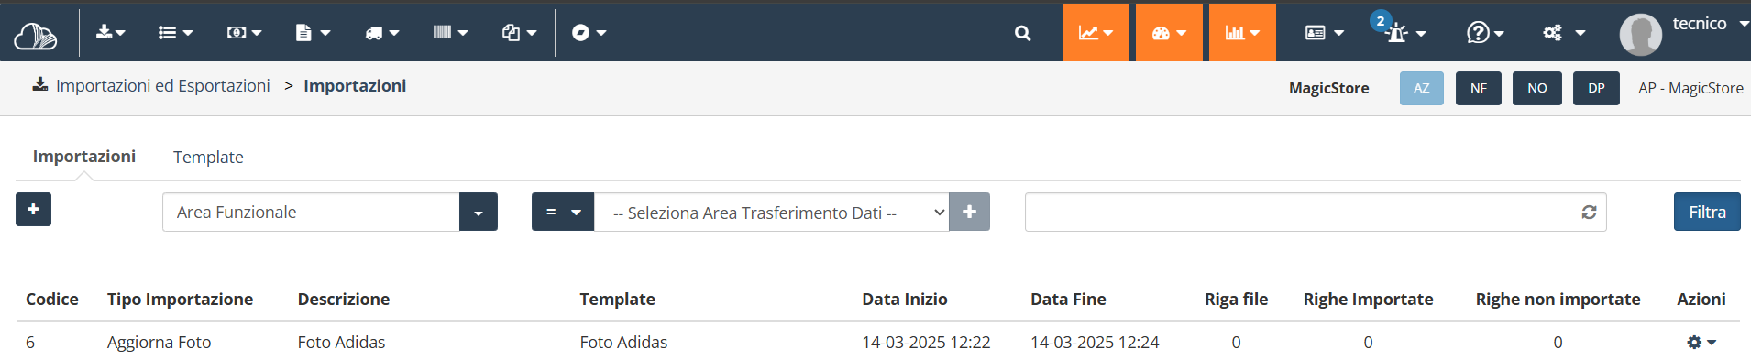Open the money banknote menu icon
1751x360 pixels.
coord(244,32)
